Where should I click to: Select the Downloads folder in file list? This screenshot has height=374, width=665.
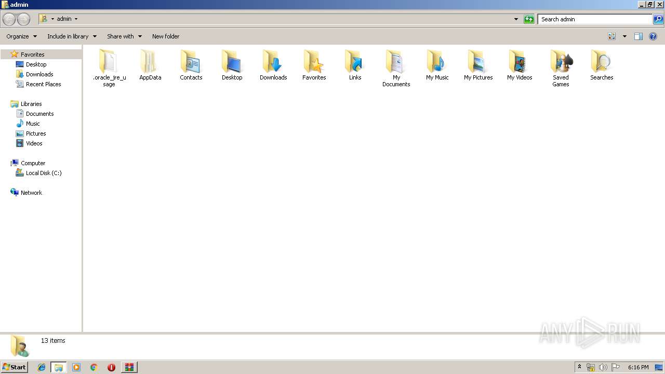pos(273,65)
